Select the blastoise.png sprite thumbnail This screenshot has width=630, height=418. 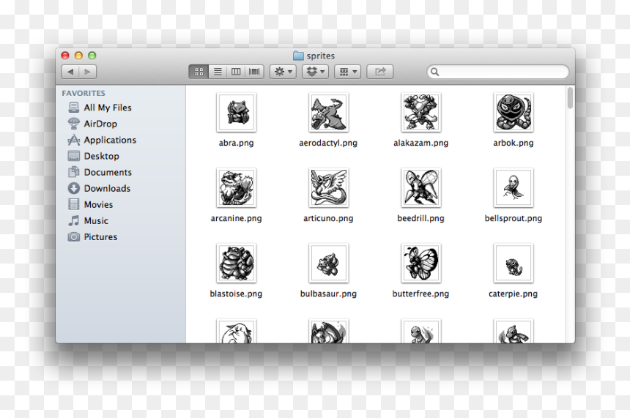236,264
